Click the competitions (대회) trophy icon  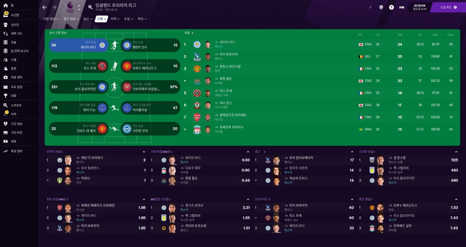coord(5,96)
